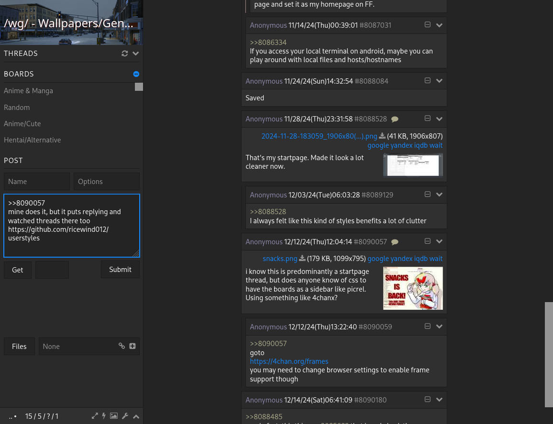Hide post #8088084 with its minus icon
Screen dimensions: 553x424
[x=428, y=80]
